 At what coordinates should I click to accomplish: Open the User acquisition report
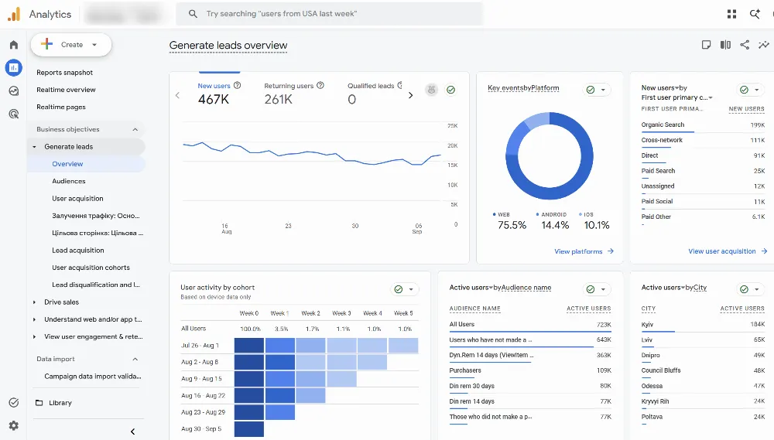tap(77, 198)
